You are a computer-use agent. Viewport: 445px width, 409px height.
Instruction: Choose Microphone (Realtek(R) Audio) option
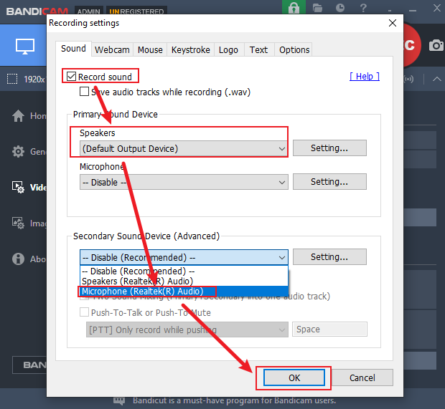click(184, 292)
